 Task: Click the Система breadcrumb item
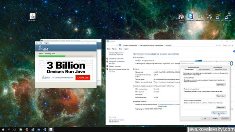[x=168, y=45]
